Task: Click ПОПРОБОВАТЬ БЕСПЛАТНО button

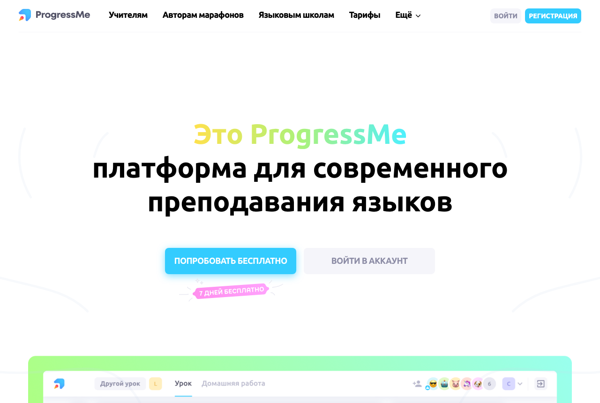Action: [x=231, y=261]
